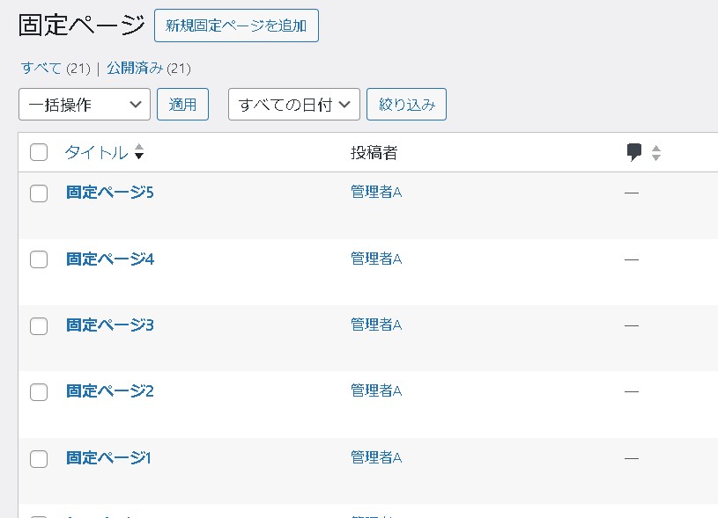Open the 固定ページ2 title link
The height and width of the screenshot is (518, 718).
(x=110, y=391)
